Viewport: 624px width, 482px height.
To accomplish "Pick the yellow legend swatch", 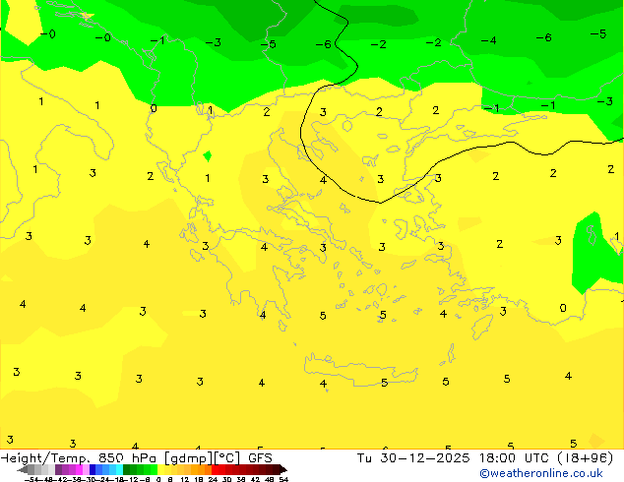I will coord(160,470).
